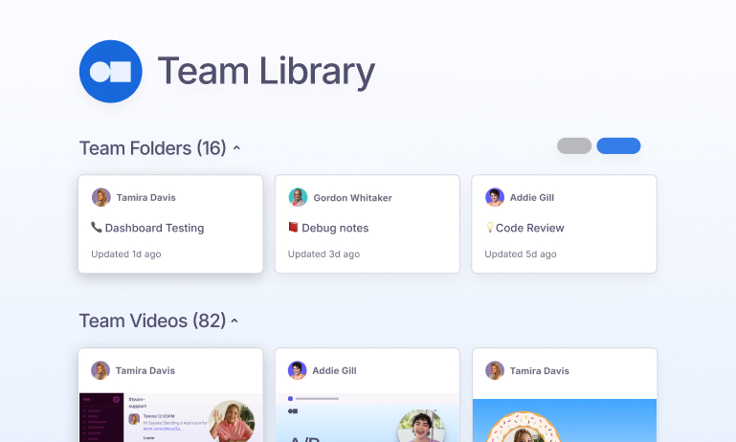Collapse the Team Folders section chevron
Image resolution: width=736 pixels, height=442 pixels.
pos(236,147)
